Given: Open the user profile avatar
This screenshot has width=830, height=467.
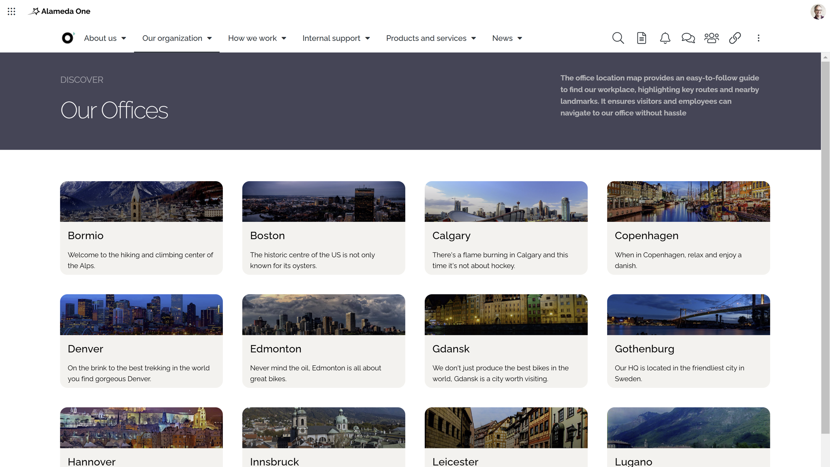Looking at the screenshot, I should pyautogui.click(x=818, y=11).
